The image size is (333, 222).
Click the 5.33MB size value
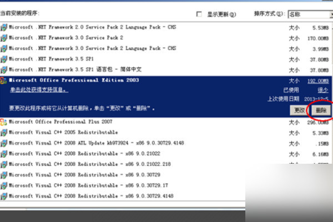click(320, 133)
